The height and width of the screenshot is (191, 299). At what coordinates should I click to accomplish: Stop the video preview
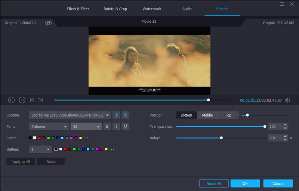(22, 100)
